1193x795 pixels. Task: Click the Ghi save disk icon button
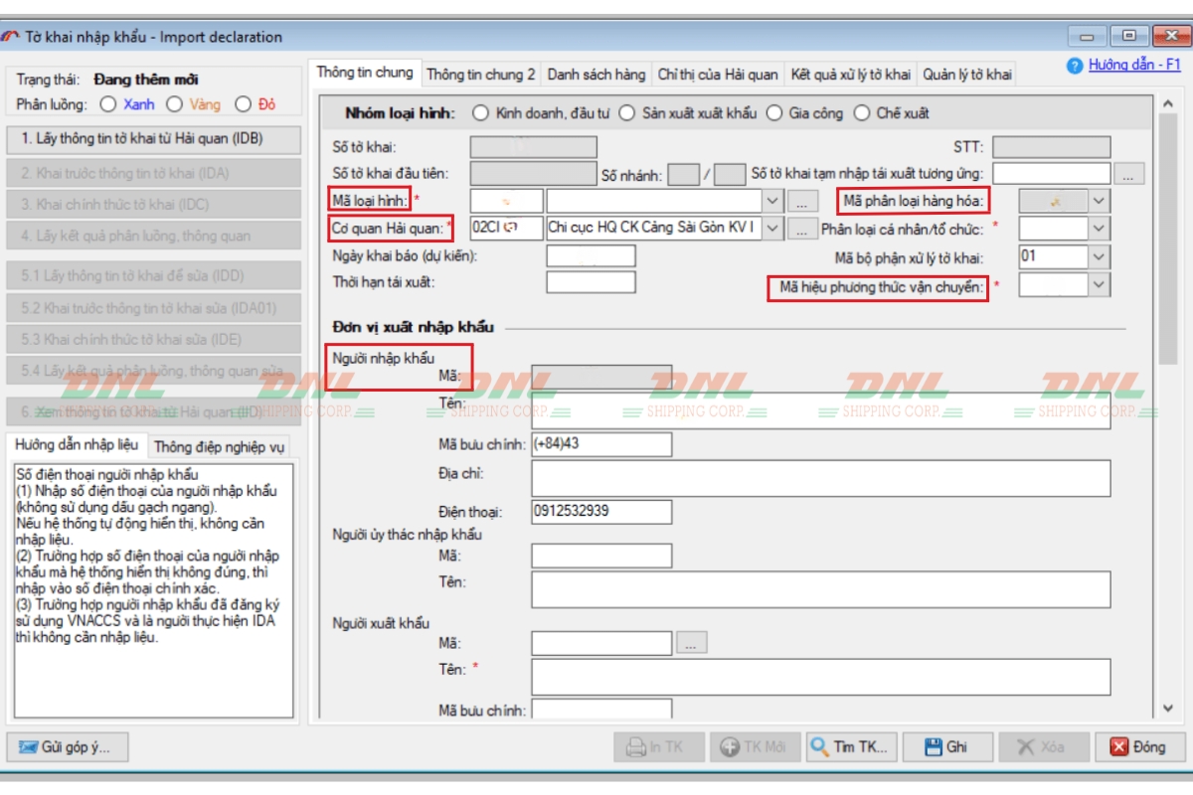pyautogui.click(x=944, y=747)
